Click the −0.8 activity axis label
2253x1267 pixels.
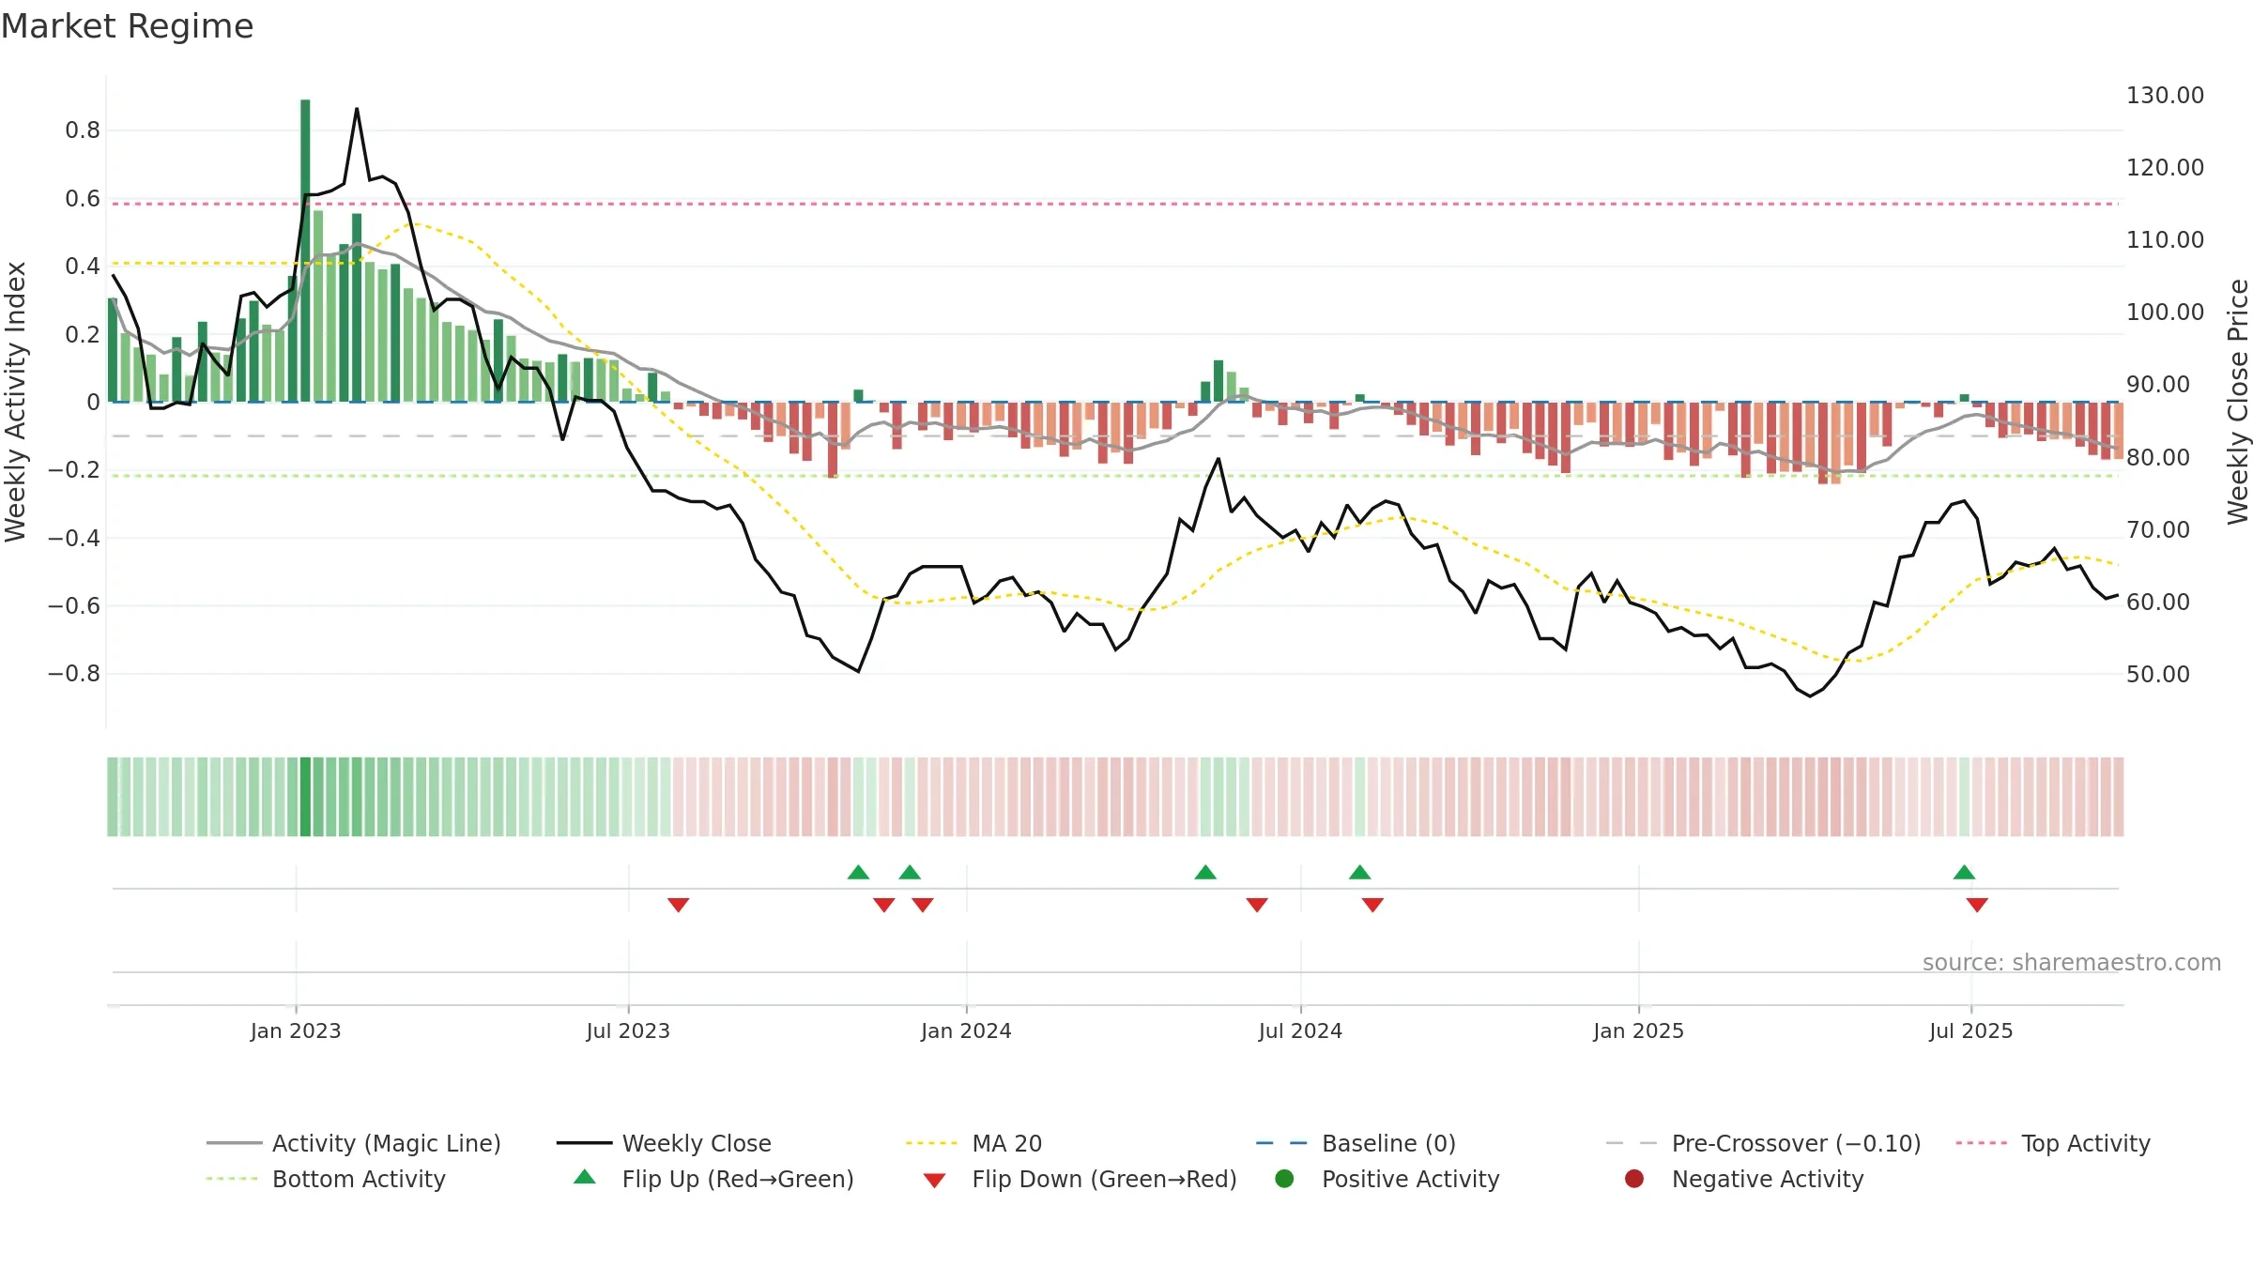tap(74, 674)
